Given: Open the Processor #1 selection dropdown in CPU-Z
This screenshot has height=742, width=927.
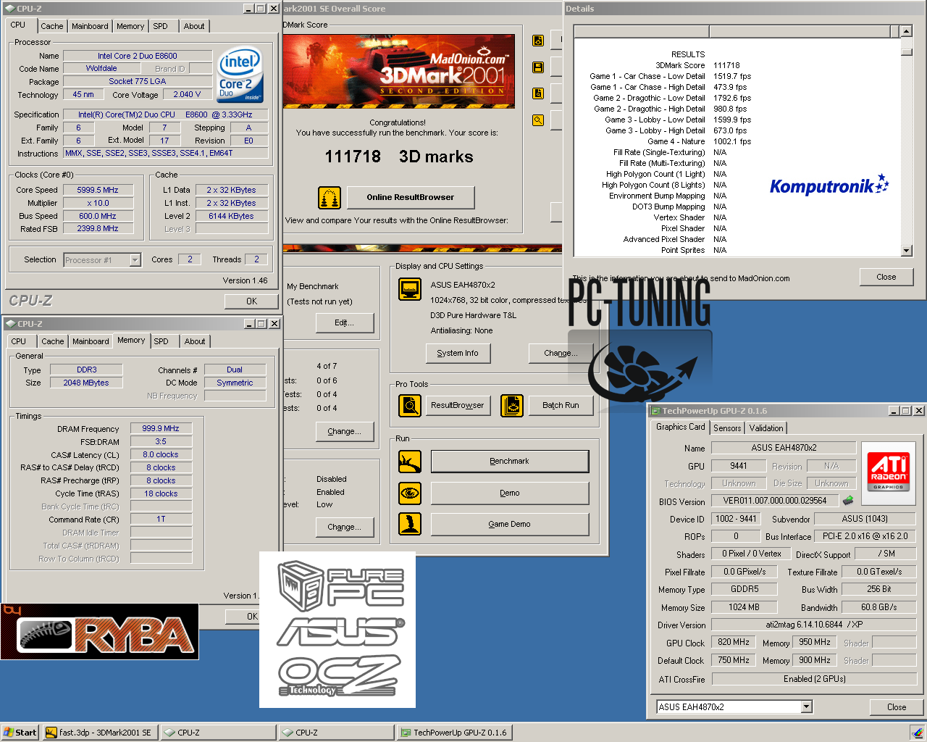Looking at the screenshot, I should 135,259.
